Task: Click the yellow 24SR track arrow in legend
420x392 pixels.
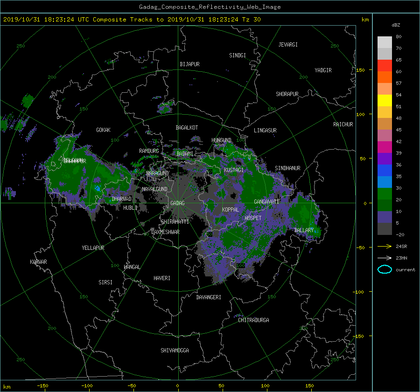Action: click(x=385, y=246)
